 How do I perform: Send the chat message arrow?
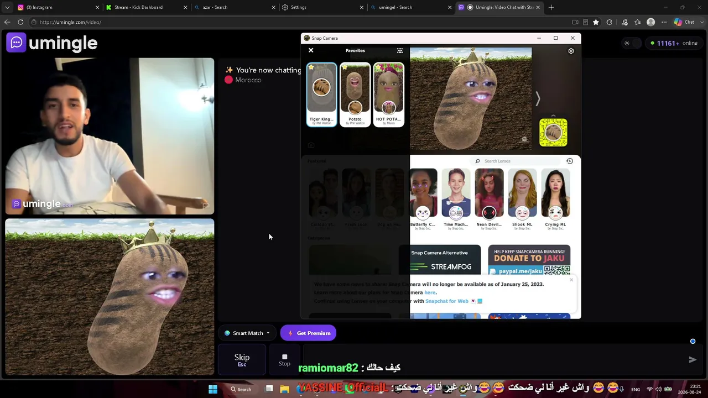pos(692,360)
